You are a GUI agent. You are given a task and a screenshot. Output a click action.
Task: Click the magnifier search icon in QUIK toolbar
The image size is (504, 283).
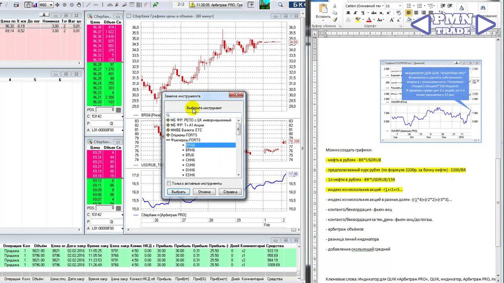[x=281, y=5]
